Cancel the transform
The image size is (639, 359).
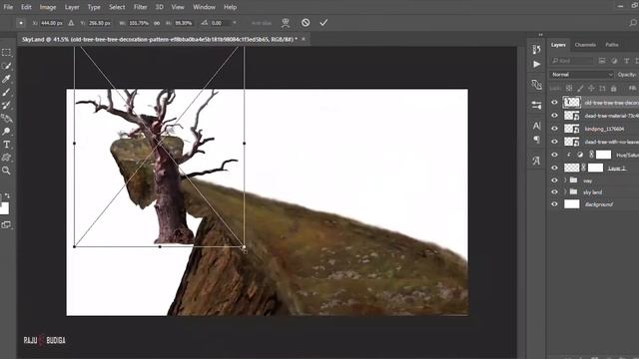coord(306,23)
